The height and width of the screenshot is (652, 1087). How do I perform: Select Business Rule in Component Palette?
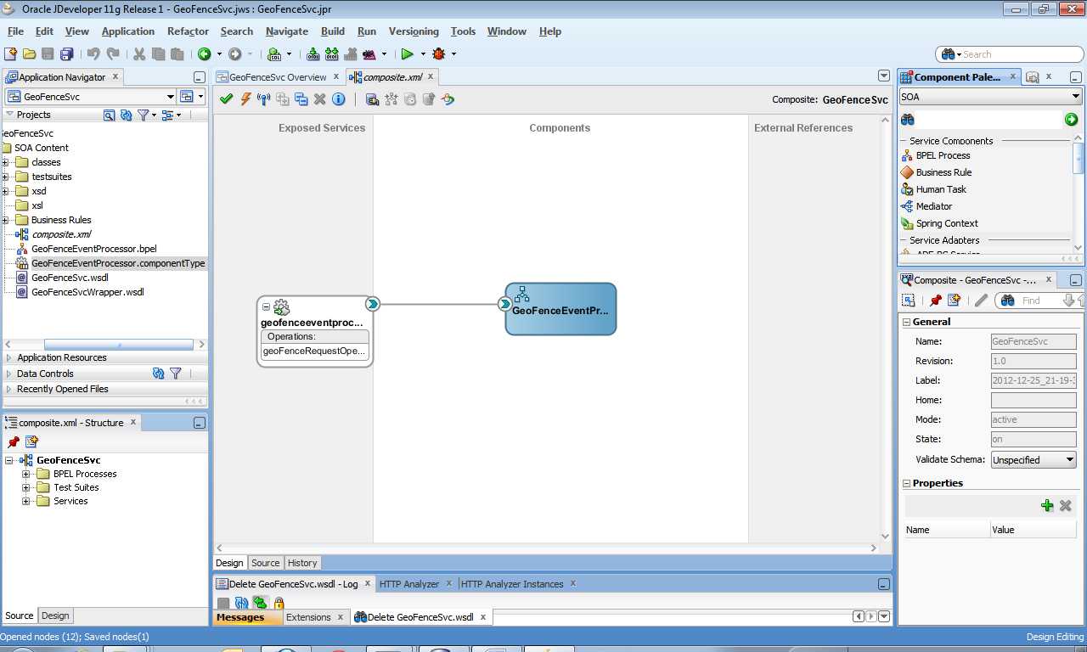coord(943,172)
